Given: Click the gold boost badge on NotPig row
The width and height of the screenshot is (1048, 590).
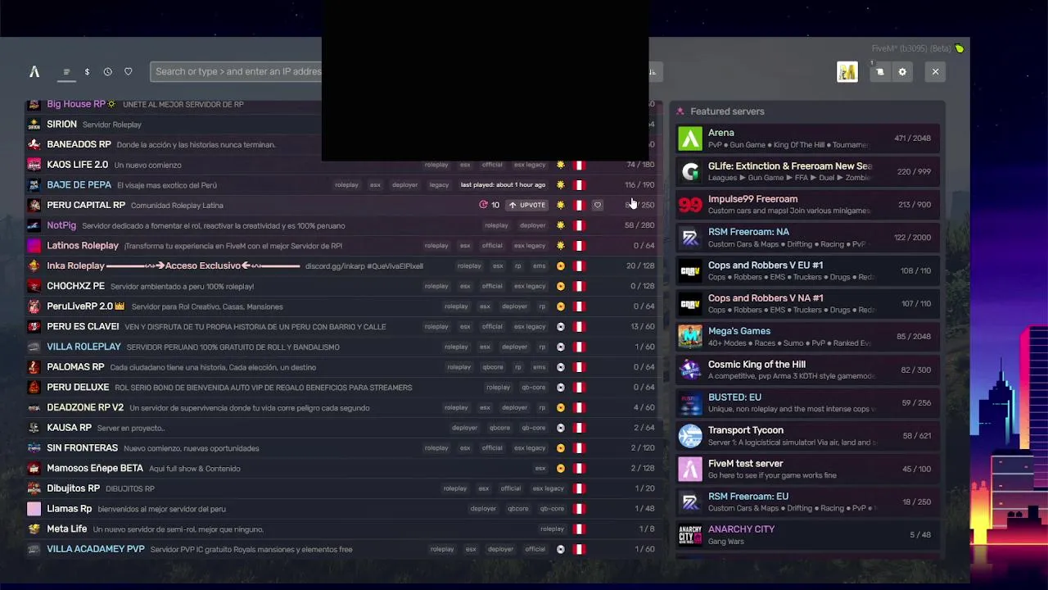Looking at the screenshot, I should pyautogui.click(x=560, y=225).
